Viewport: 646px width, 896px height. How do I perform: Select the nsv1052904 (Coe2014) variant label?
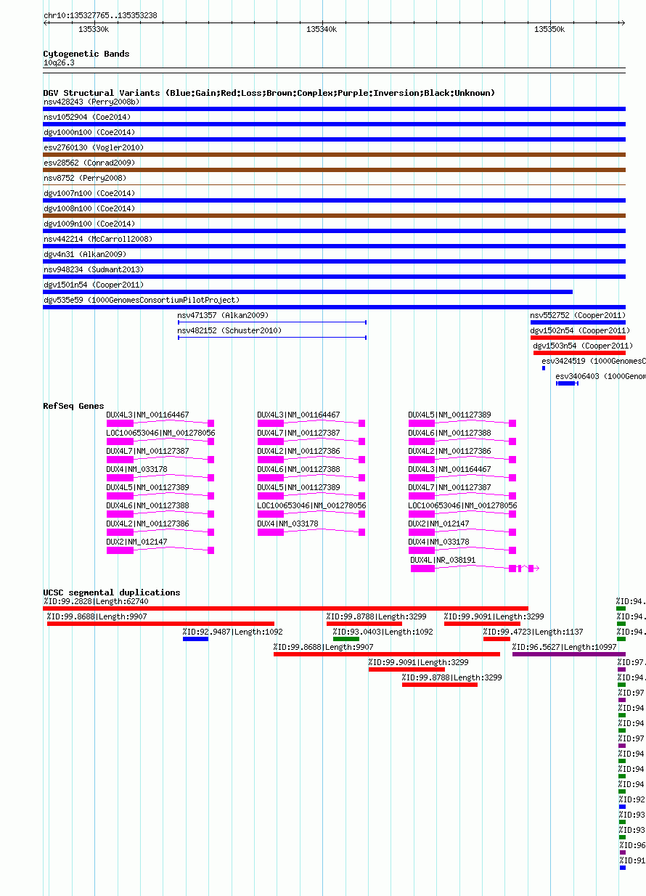click(87, 118)
